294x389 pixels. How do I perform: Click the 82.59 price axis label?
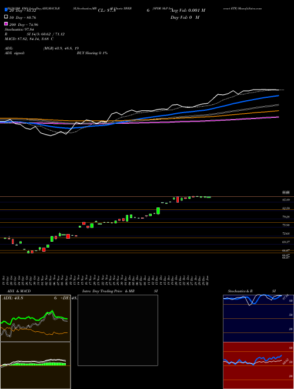(286, 208)
